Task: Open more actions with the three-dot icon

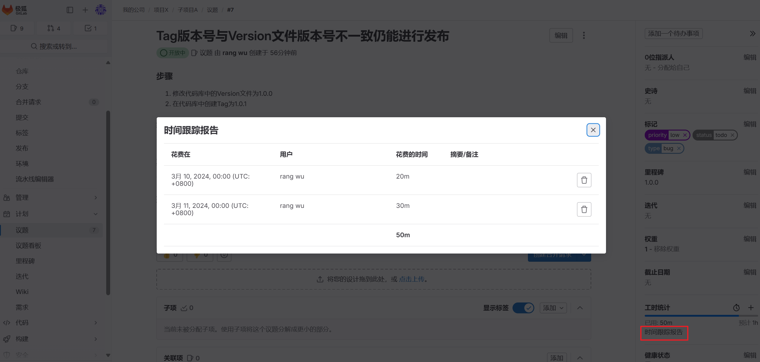Action: coord(584,35)
